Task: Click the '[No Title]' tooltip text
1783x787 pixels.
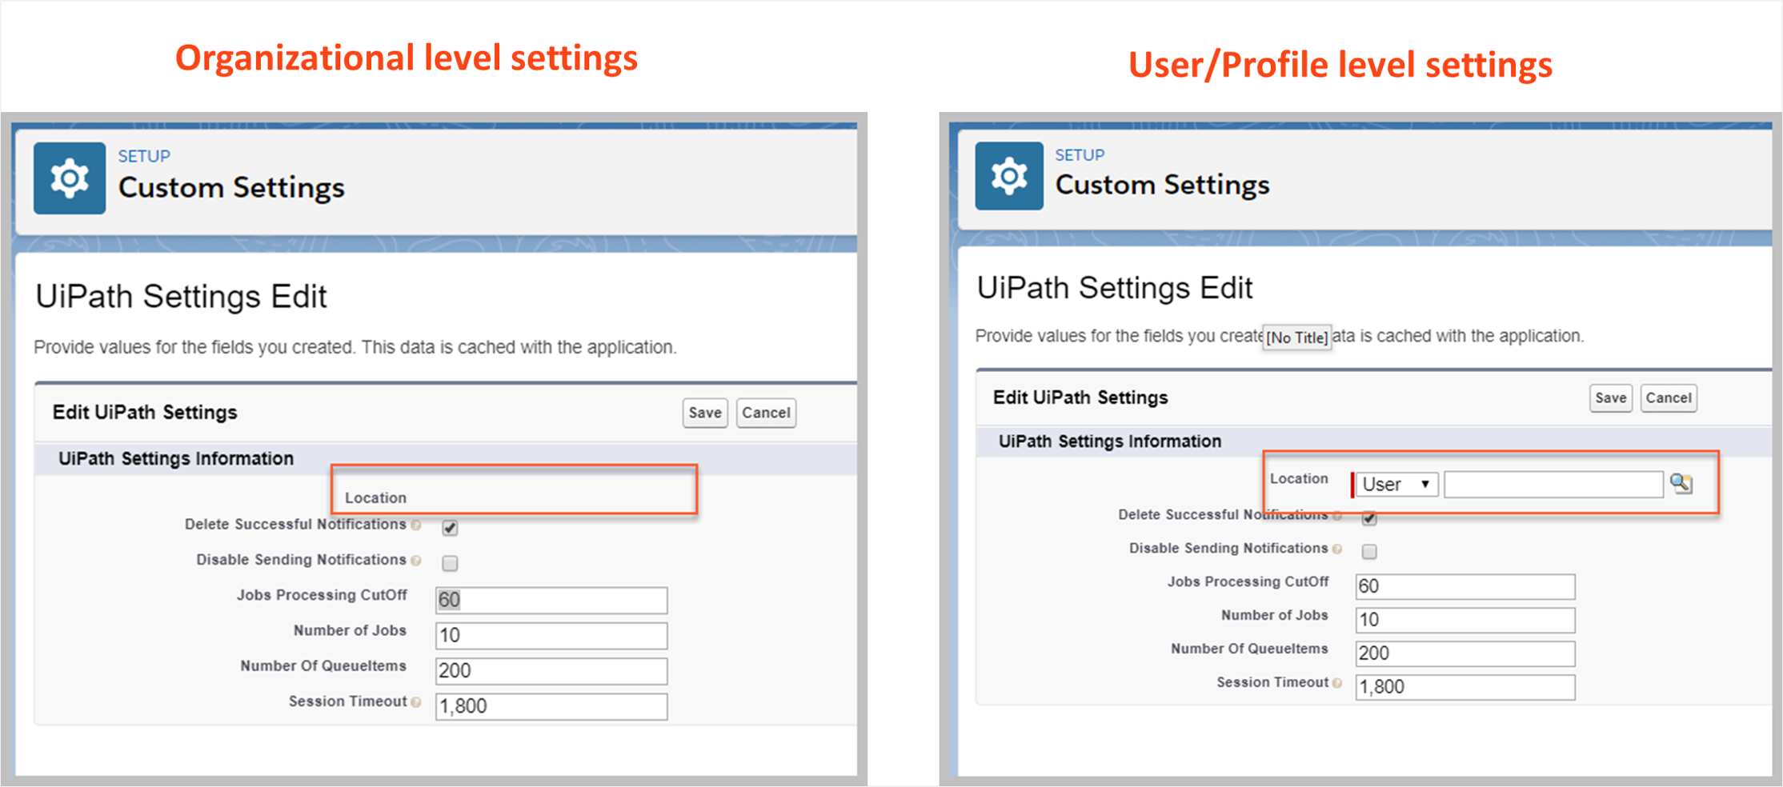Action: 1296,338
